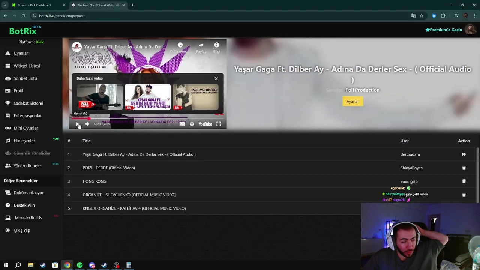Toggle subtitles in YouTube player
480x270 pixels.
182,124
